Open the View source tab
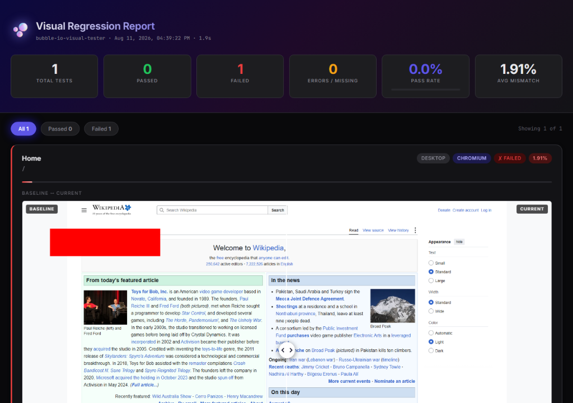 tap(373, 231)
